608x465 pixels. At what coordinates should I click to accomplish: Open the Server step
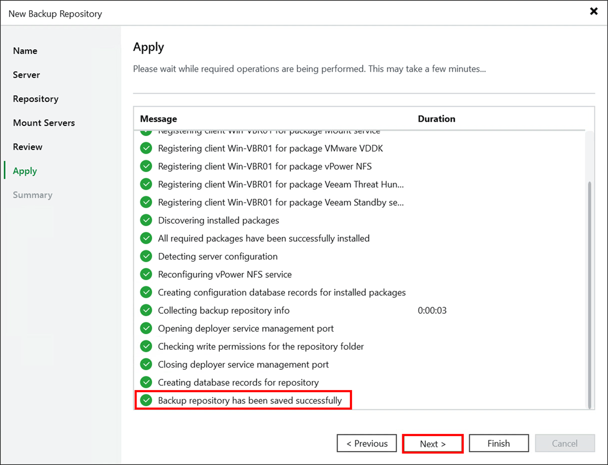coord(26,75)
